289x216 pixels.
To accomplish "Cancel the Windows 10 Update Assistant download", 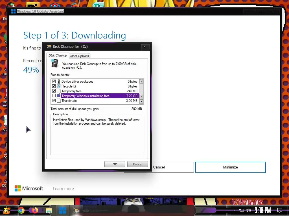I will (x=173, y=167).
